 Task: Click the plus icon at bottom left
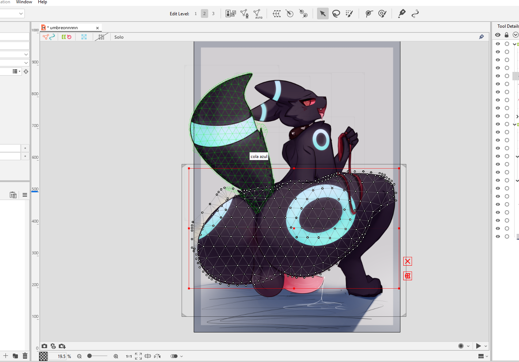coord(6,356)
